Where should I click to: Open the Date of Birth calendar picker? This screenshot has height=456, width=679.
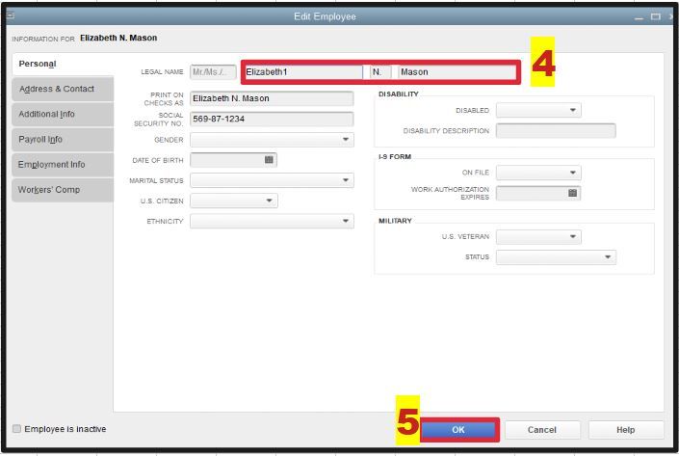point(269,160)
